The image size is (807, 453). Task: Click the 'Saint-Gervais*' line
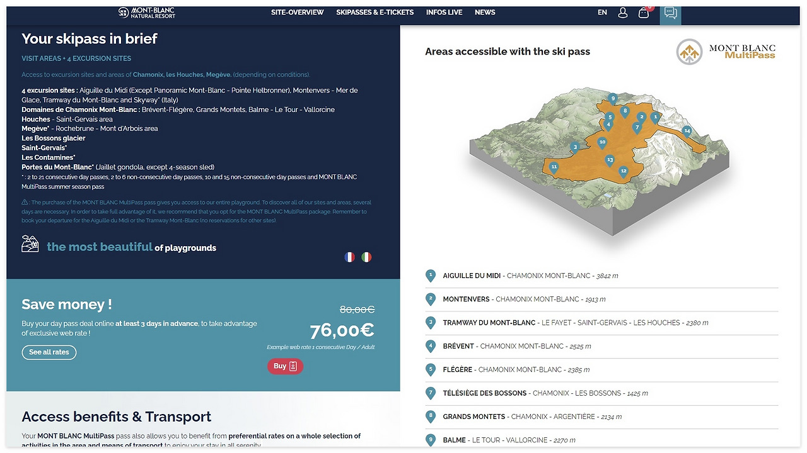pyautogui.click(x=44, y=148)
